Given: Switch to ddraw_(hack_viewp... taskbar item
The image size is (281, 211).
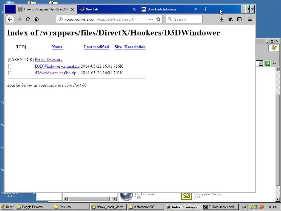Looking at the screenshot, I should 109,207.
